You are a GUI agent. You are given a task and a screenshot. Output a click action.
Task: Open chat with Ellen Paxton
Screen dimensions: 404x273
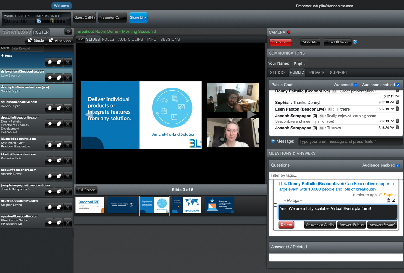(x=50, y=223)
